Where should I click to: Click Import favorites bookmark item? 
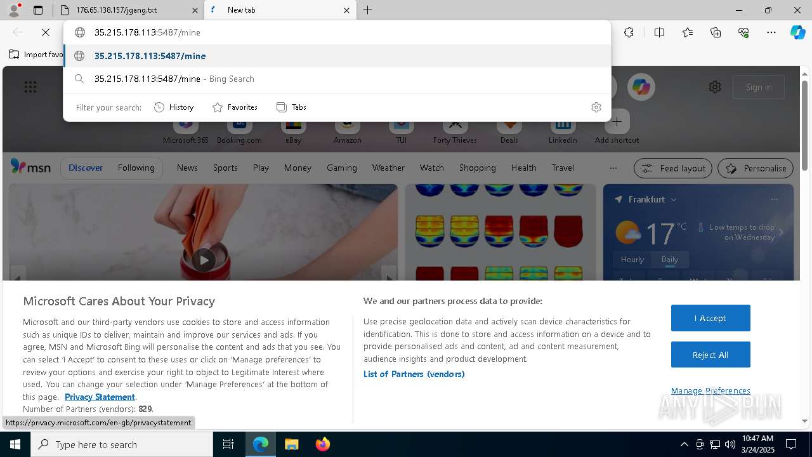point(36,55)
